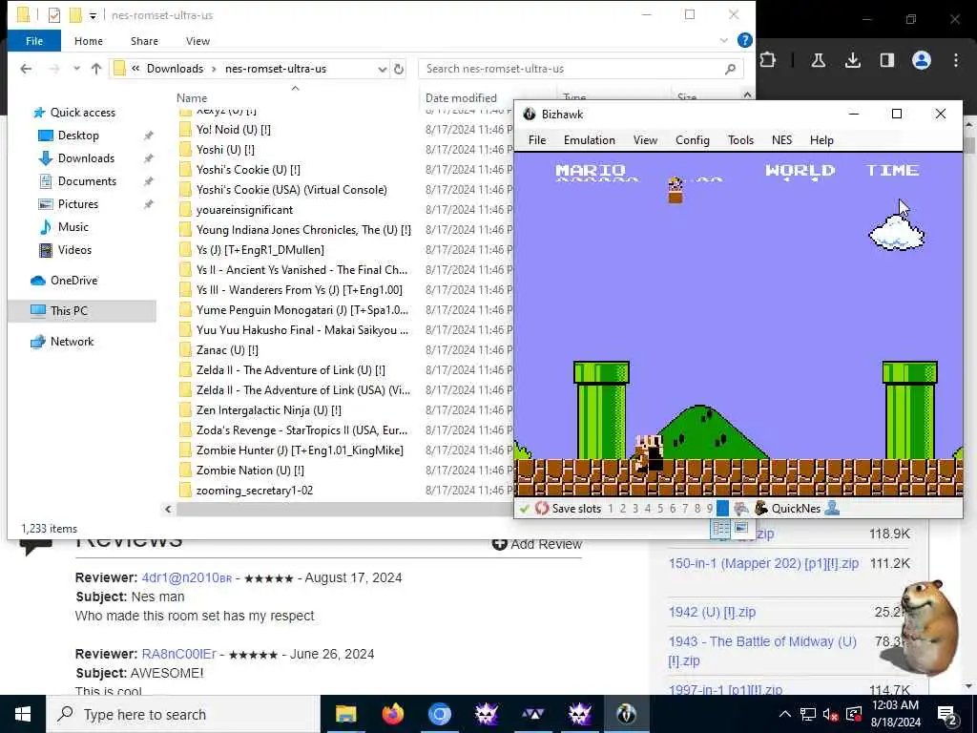Open Quick Access Toolbar customize dropdown
The height and width of the screenshot is (733, 977).
[93, 15]
